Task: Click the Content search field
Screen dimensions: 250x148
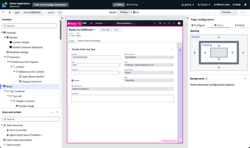Action: point(29,26)
